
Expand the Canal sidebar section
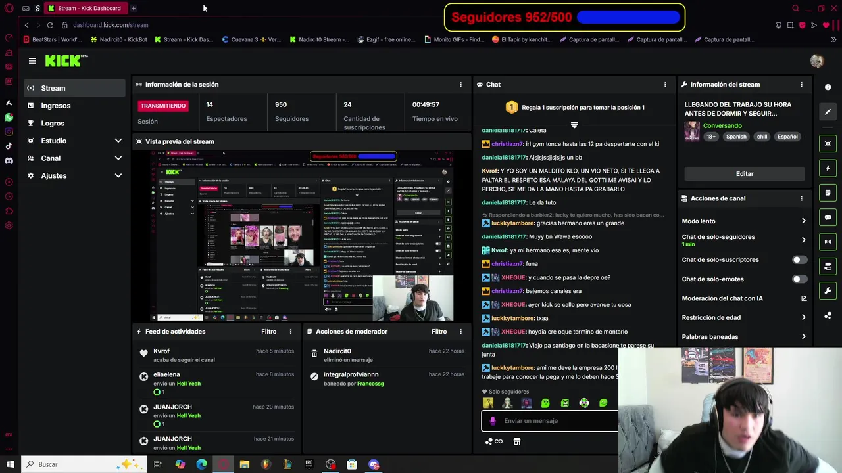pos(118,158)
